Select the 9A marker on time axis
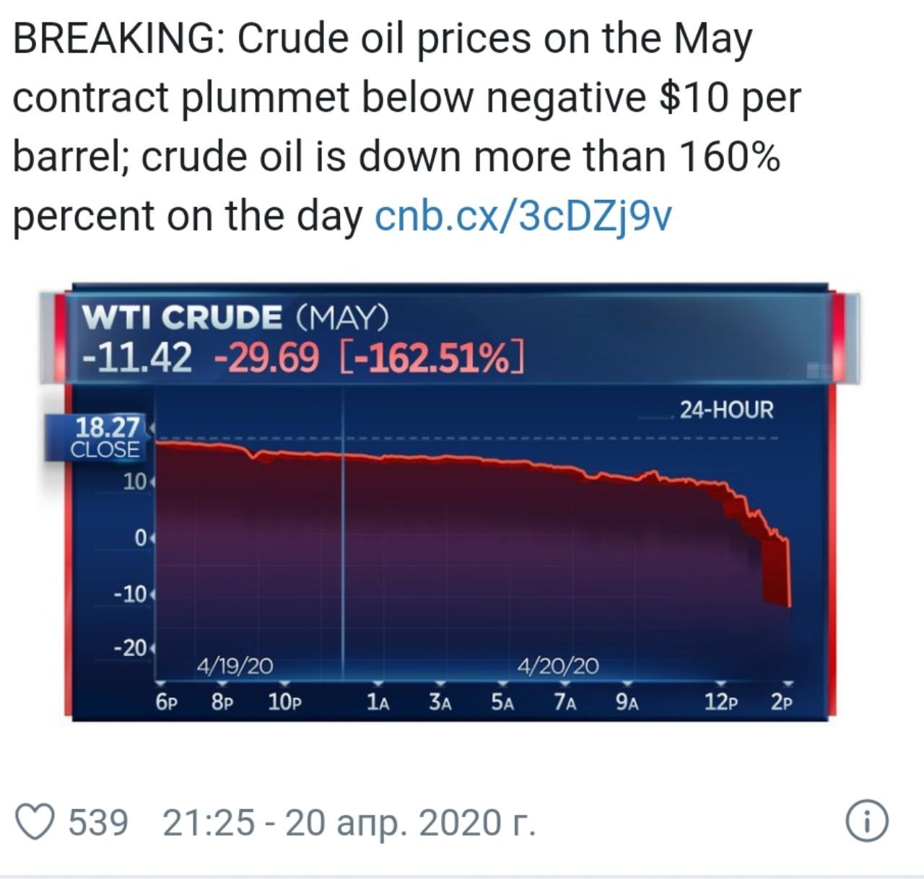This screenshot has width=924, height=879. (x=627, y=701)
